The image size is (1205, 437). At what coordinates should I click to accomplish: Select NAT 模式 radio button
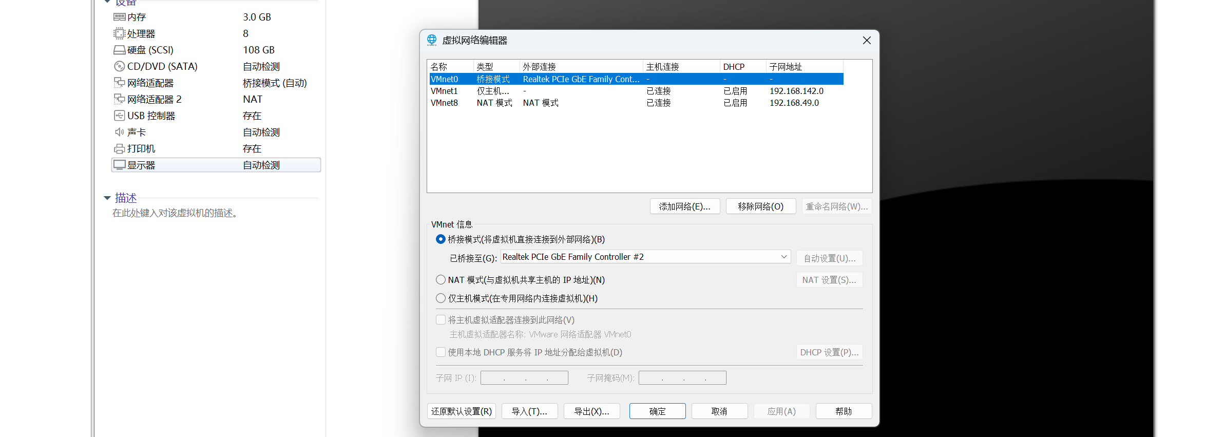[x=441, y=280]
